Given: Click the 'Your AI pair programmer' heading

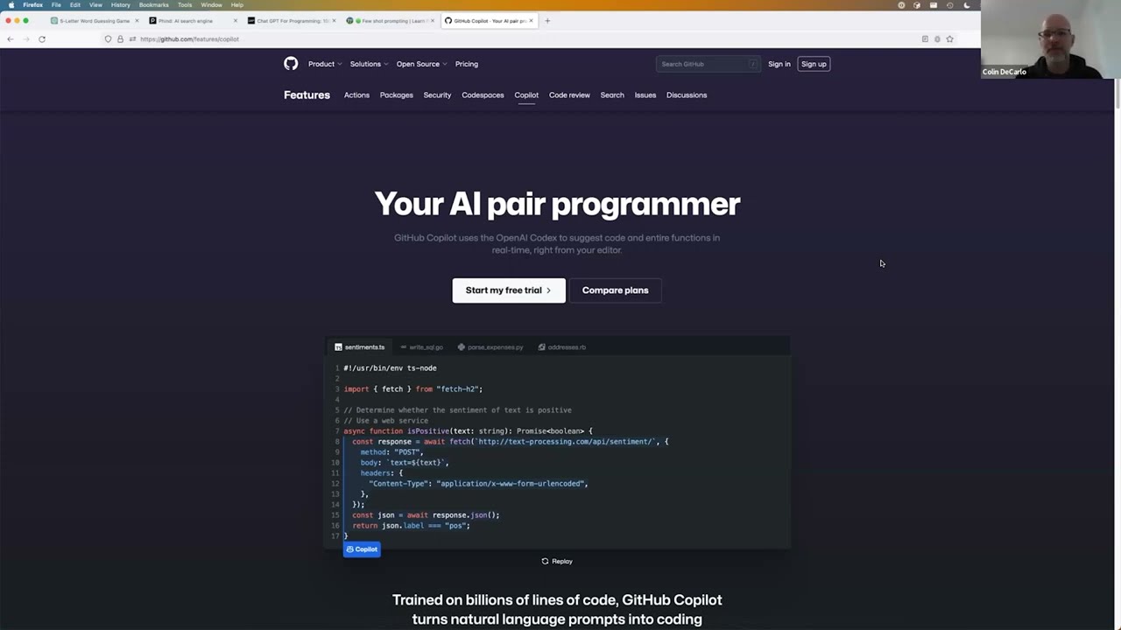Looking at the screenshot, I should point(557,204).
